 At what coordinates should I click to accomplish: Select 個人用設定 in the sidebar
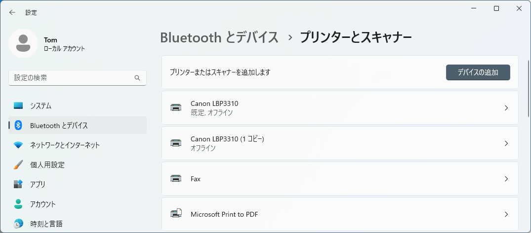[78, 165]
